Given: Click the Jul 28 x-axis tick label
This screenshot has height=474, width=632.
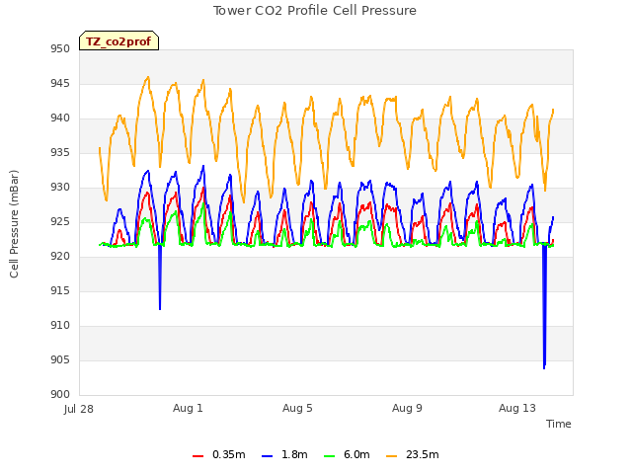Looking at the screenshot, I should [79, 409].
